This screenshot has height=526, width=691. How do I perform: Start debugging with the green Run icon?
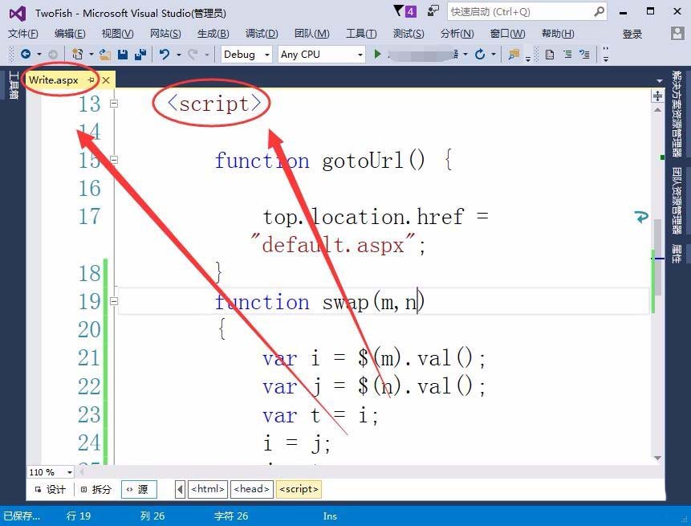377,54
